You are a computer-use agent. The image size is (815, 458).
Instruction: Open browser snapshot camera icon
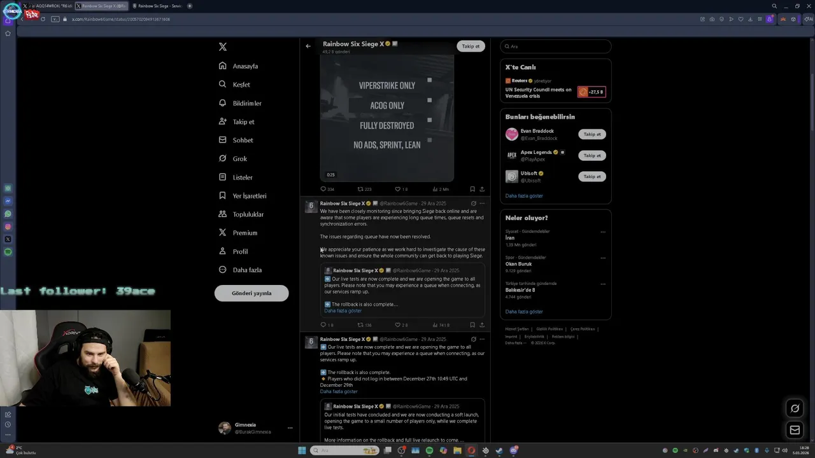(712, 19)
